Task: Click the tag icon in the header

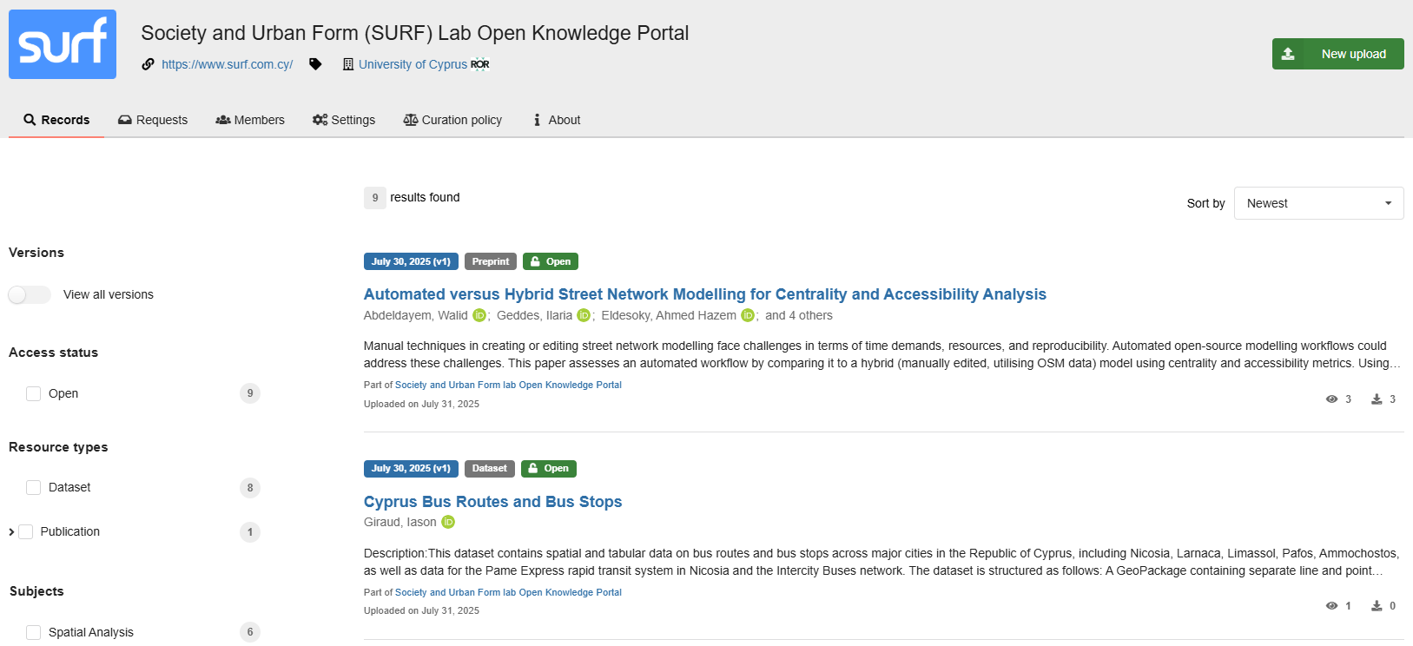Action: (315, 64)
